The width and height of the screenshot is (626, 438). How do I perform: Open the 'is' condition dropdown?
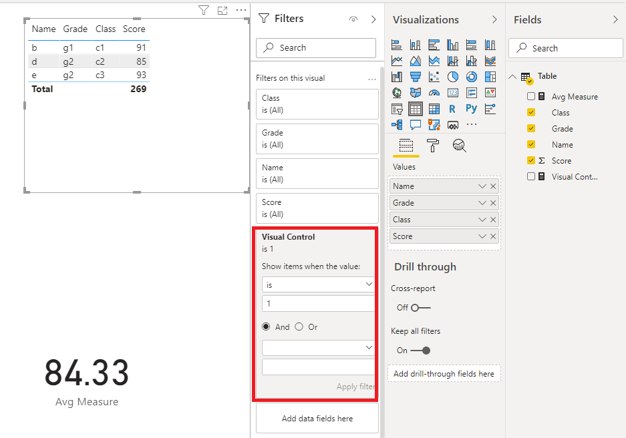pos(318,284)
